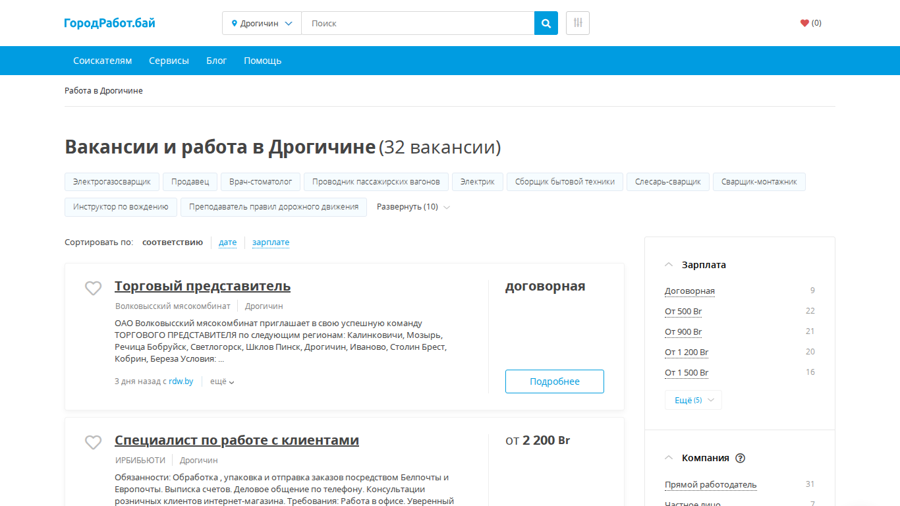Filter salary От 500 Br
Image resolution: width=900 pixels, height=506 pixels.
coord(683,311)
